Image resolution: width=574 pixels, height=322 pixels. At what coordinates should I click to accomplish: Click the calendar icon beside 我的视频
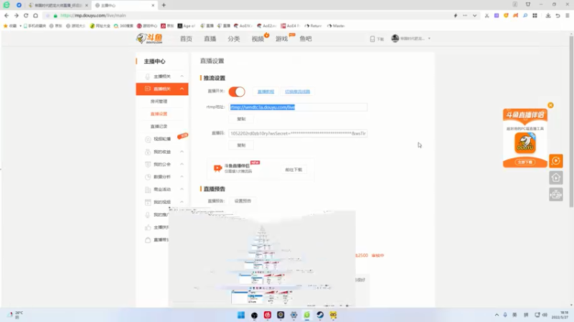pyautogui.click(x=148, y=202)
